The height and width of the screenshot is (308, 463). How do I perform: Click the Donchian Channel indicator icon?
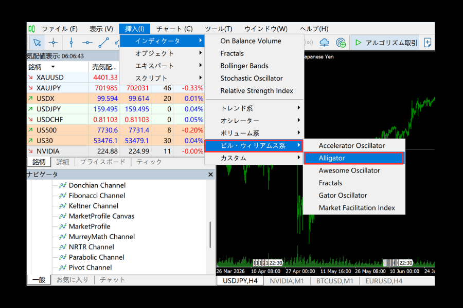click(63, 185)
